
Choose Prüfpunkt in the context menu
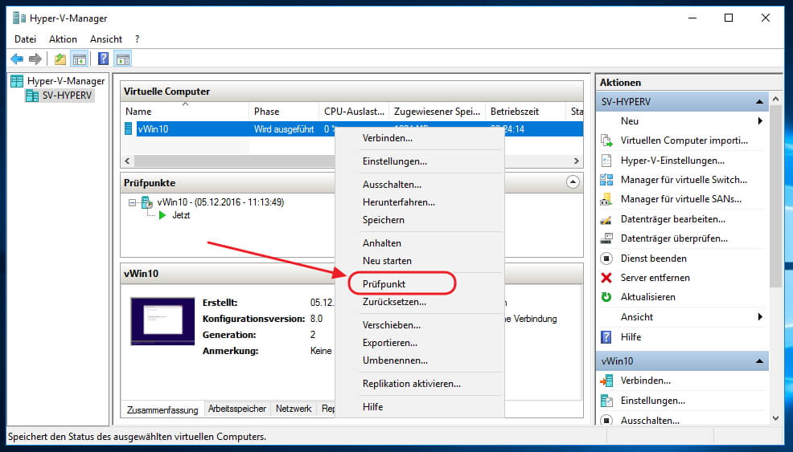[x=420, y=284]
